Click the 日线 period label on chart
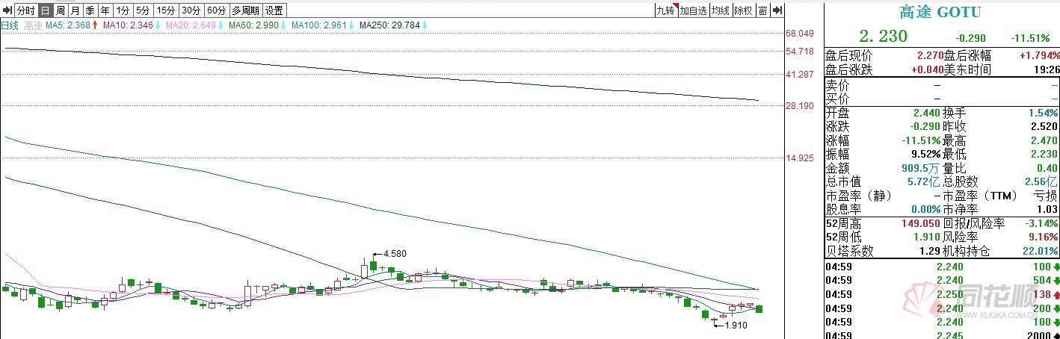The width and height of the screenshot is (1060, 339). click(10, 25)
